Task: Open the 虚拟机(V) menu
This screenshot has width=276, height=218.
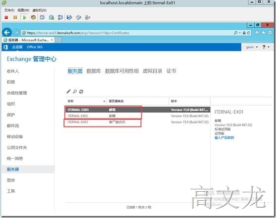Action: point(39,10)
